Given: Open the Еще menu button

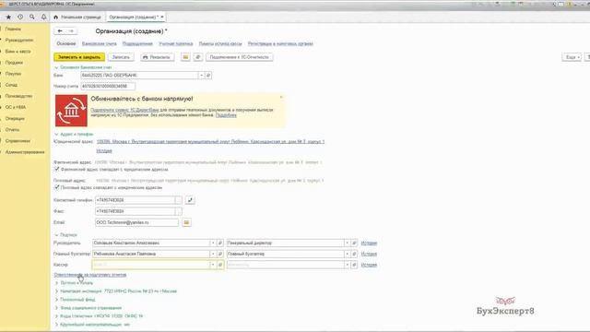Looking at the screenshot, I should 572,57.
